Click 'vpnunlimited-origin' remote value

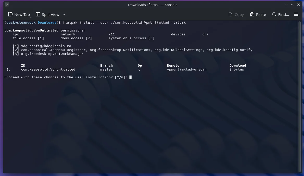(187, 70)
